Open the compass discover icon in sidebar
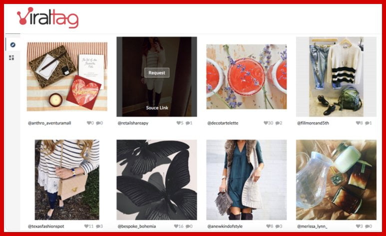 click(x=12, y=44)
